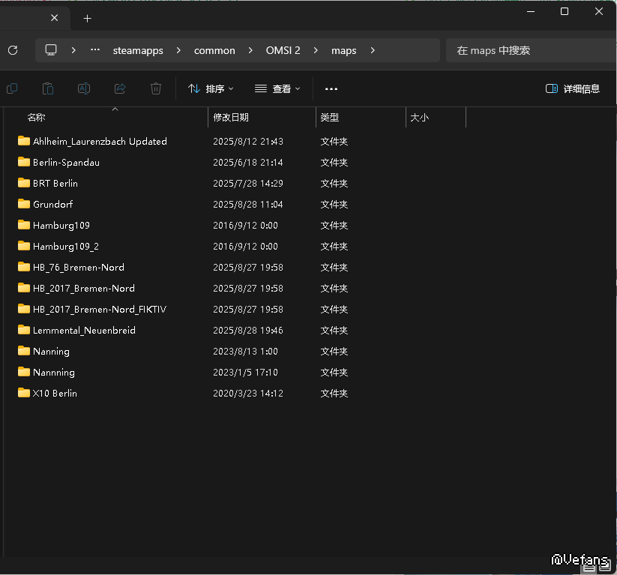617x575 pixels.
Task: Open the three-dot more options menu
Action: pyautogui.click(x=331, y=88)
